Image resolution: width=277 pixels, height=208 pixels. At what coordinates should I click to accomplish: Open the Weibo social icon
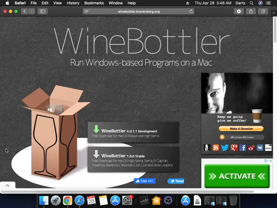pos(251,148)
